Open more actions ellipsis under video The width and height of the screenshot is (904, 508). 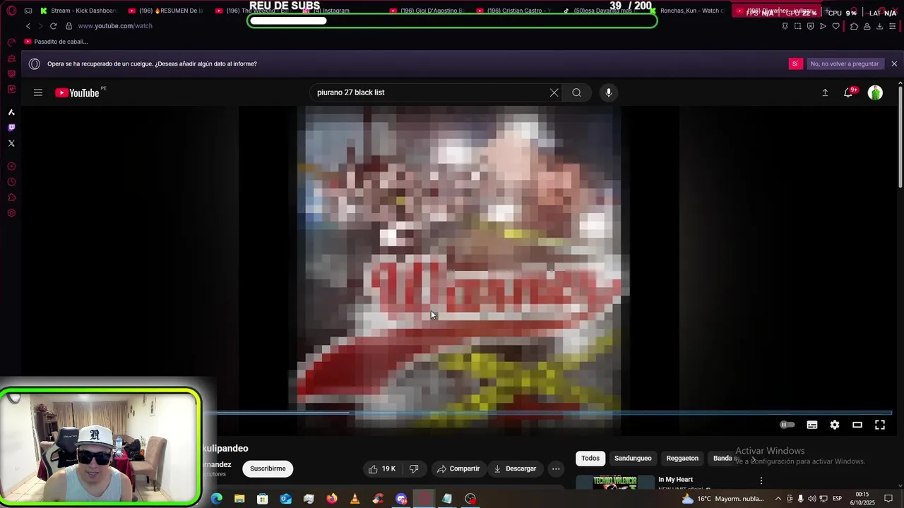point(556,468)
